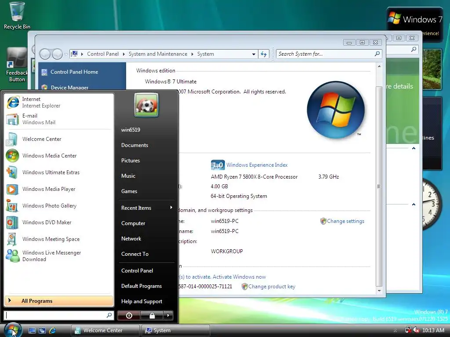Viewport: 450px width, 337px height.
Task: Click Switch between windows quick launch icon
Action: point(42,330)
